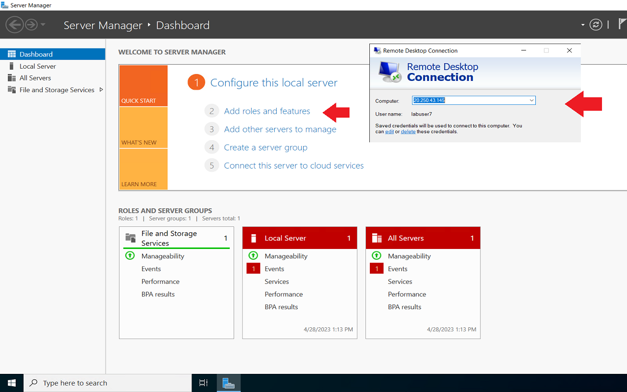
Task: Switch to the LEARN MORE tile
Action: click(x=144, y=169)
